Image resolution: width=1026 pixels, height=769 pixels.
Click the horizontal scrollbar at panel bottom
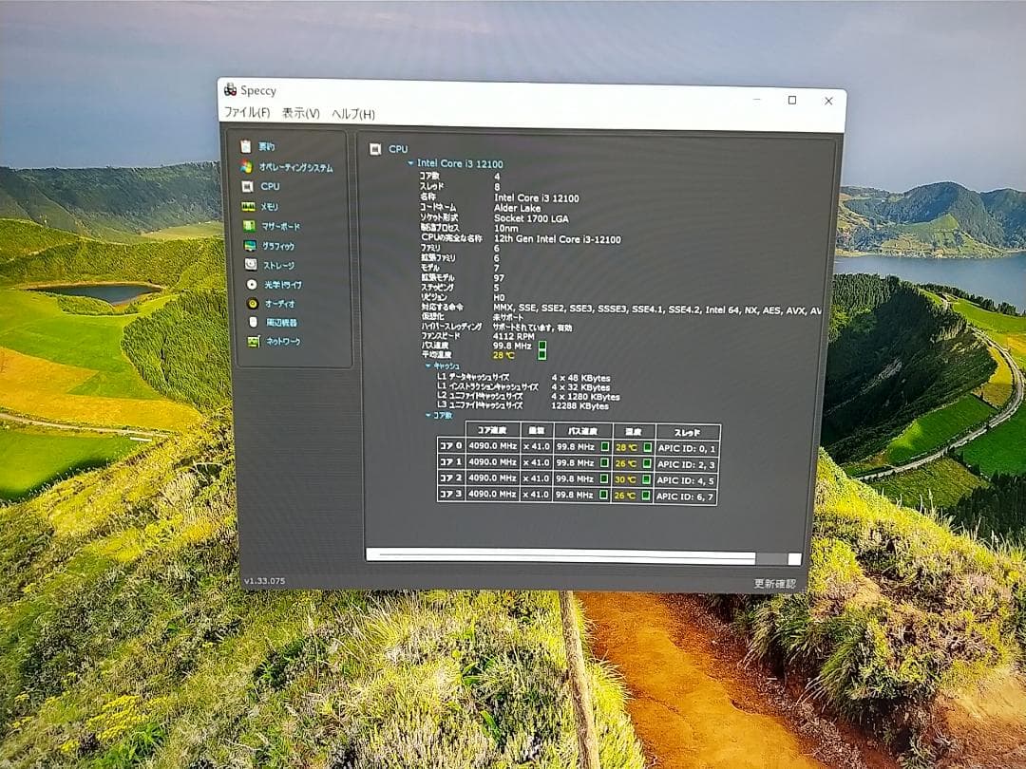click(x=560, y=555)
